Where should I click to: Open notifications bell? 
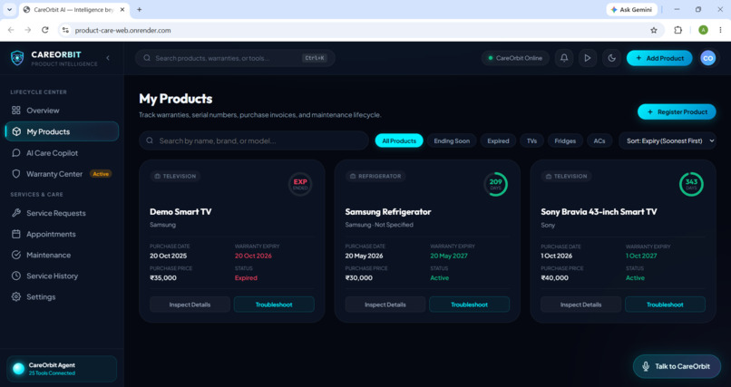point(564,58)
